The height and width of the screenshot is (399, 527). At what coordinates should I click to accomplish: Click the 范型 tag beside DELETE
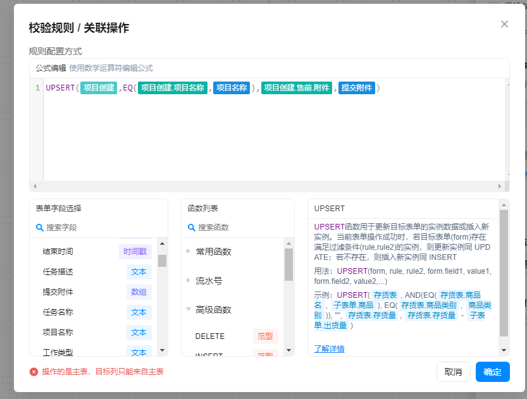(265, 336)
